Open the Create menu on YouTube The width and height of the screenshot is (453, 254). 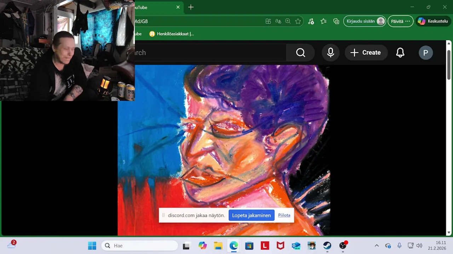click(366, 53)
